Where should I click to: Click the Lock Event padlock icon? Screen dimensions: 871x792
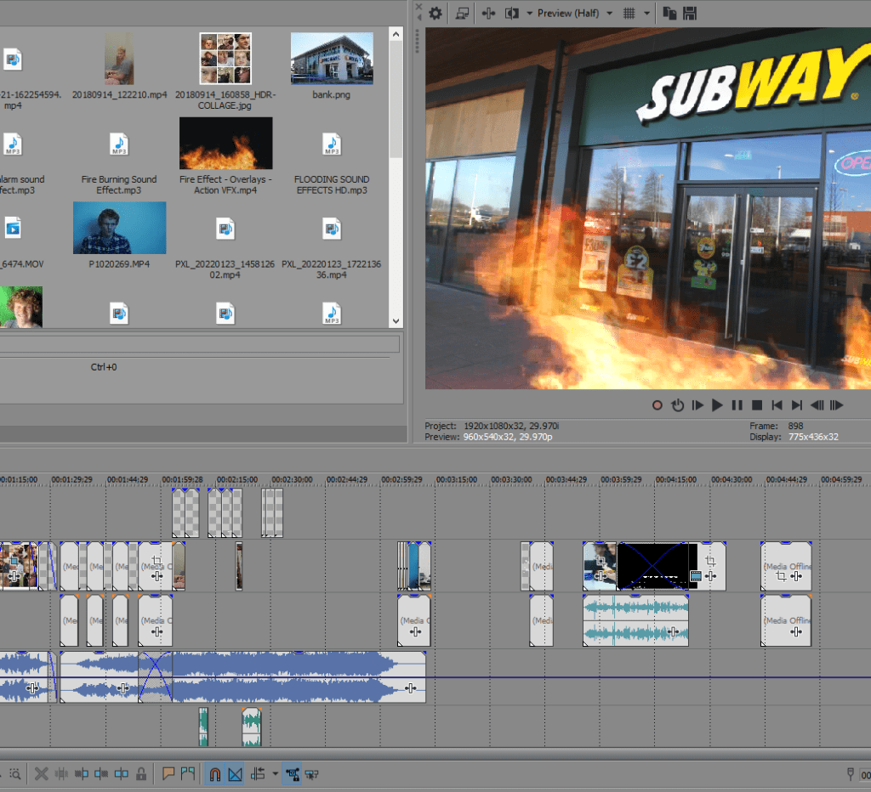pyautogui.click(x=141, y=774)
